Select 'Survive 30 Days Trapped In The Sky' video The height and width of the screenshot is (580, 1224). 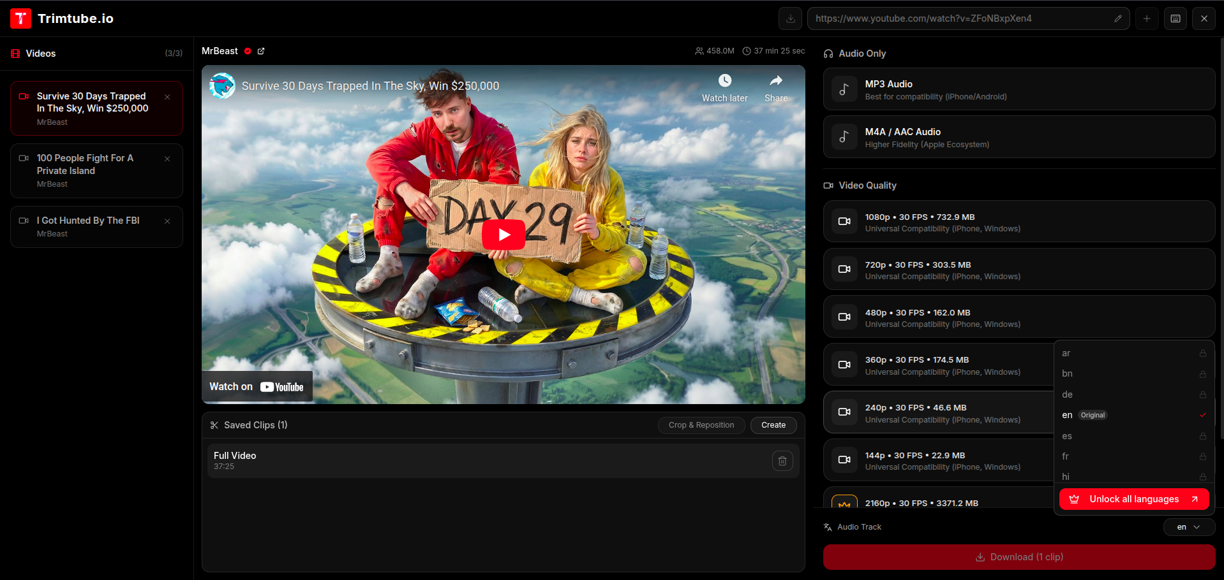pos(96,108)
